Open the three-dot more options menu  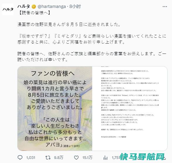[x=165, y=7]
